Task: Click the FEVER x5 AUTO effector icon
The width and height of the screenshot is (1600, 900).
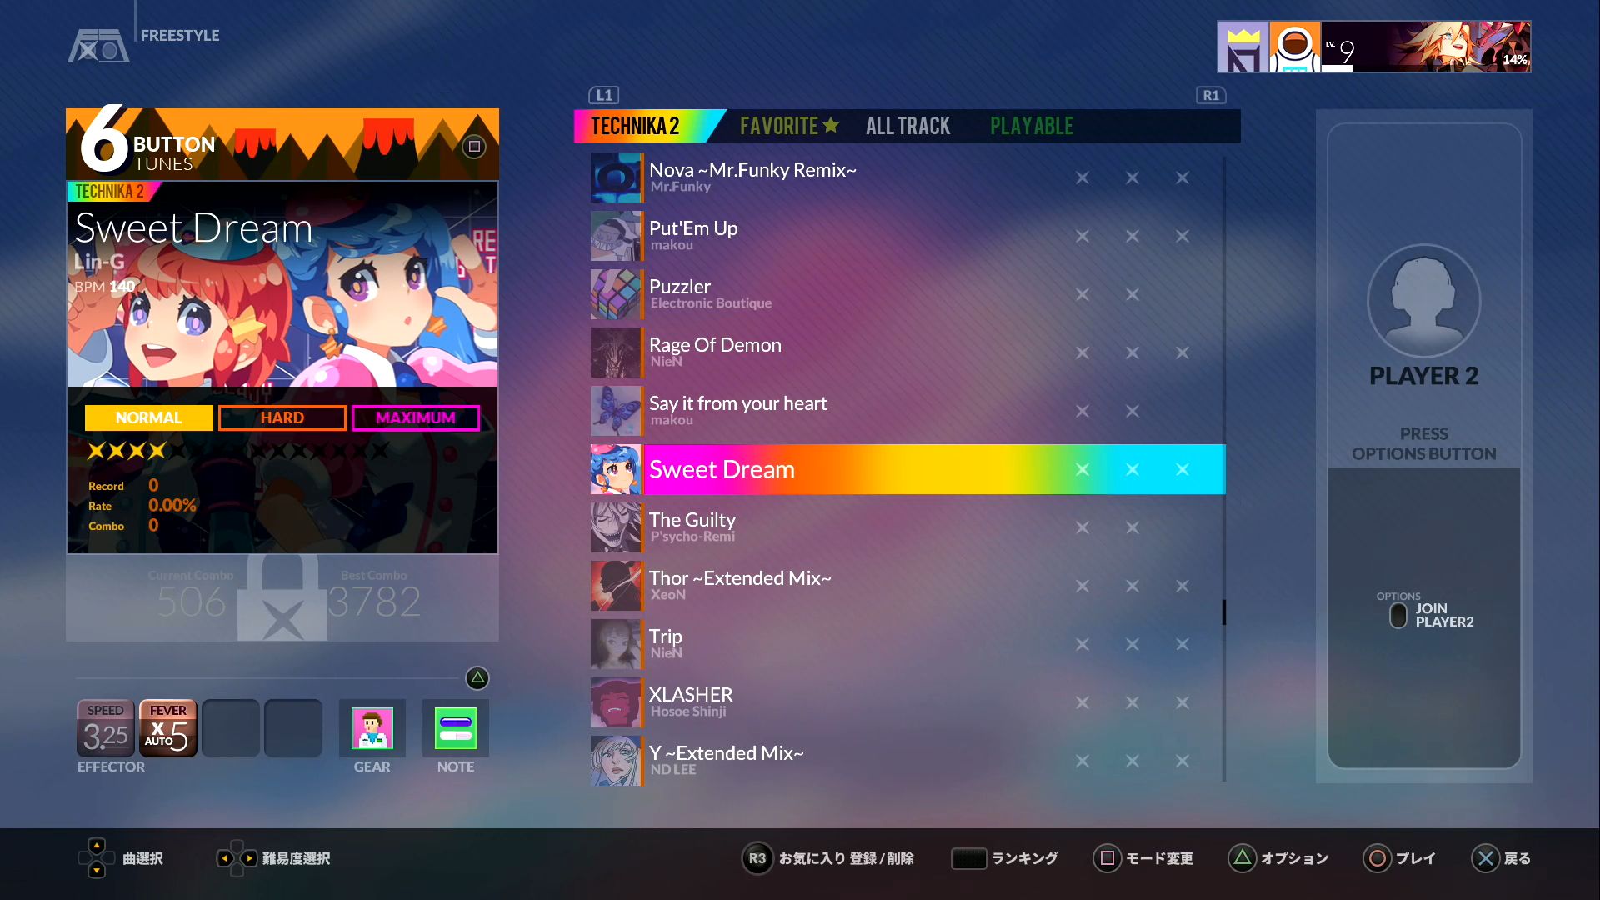Action: [x=168, y=728]
